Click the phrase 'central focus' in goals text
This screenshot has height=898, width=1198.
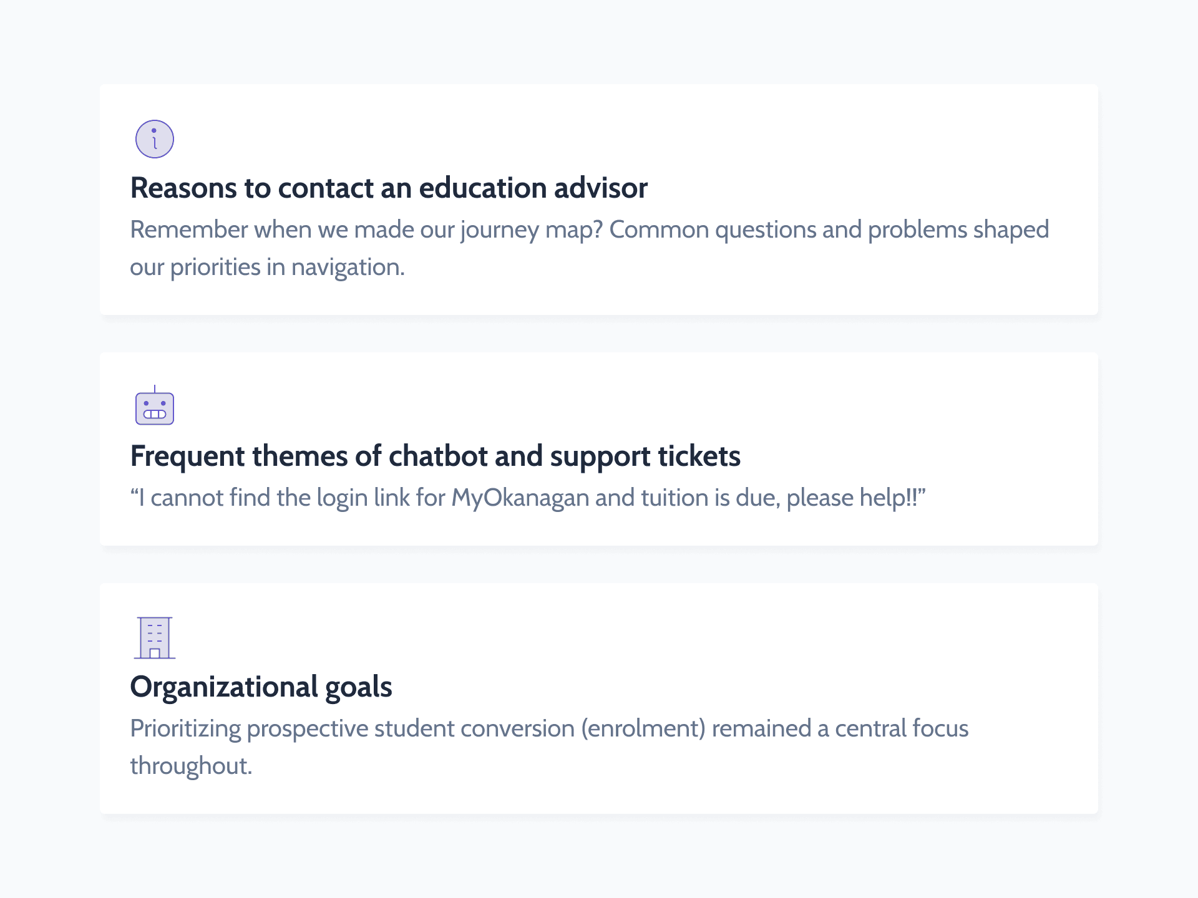coord(902,728)
